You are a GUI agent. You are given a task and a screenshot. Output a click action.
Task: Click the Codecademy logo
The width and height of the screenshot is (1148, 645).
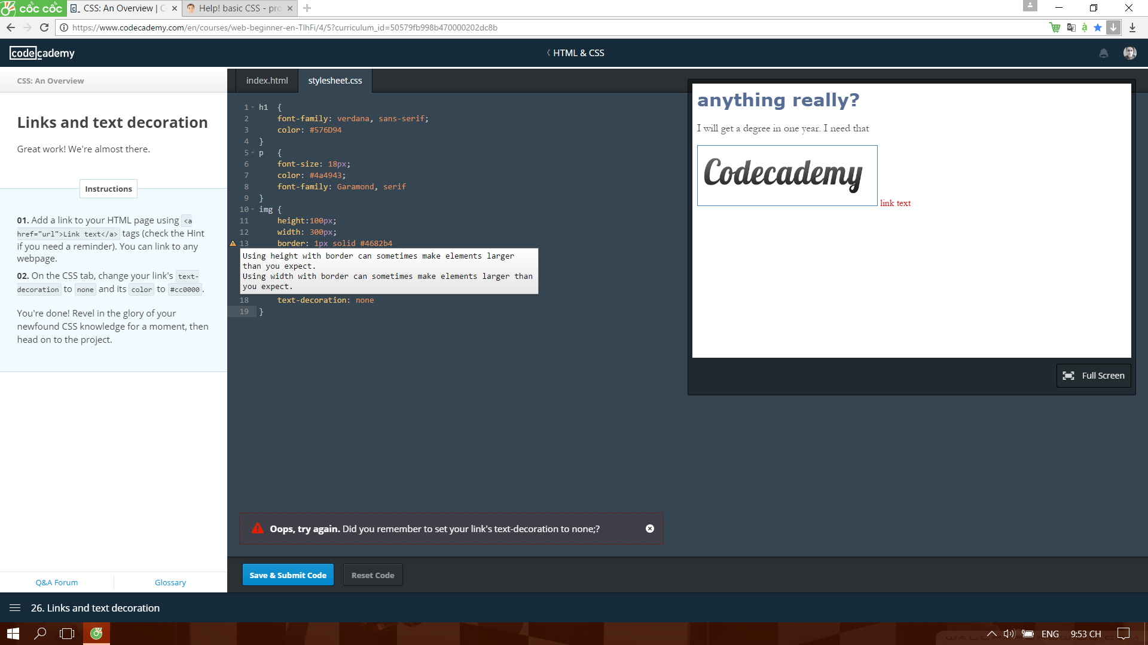(x=42, y=53)
